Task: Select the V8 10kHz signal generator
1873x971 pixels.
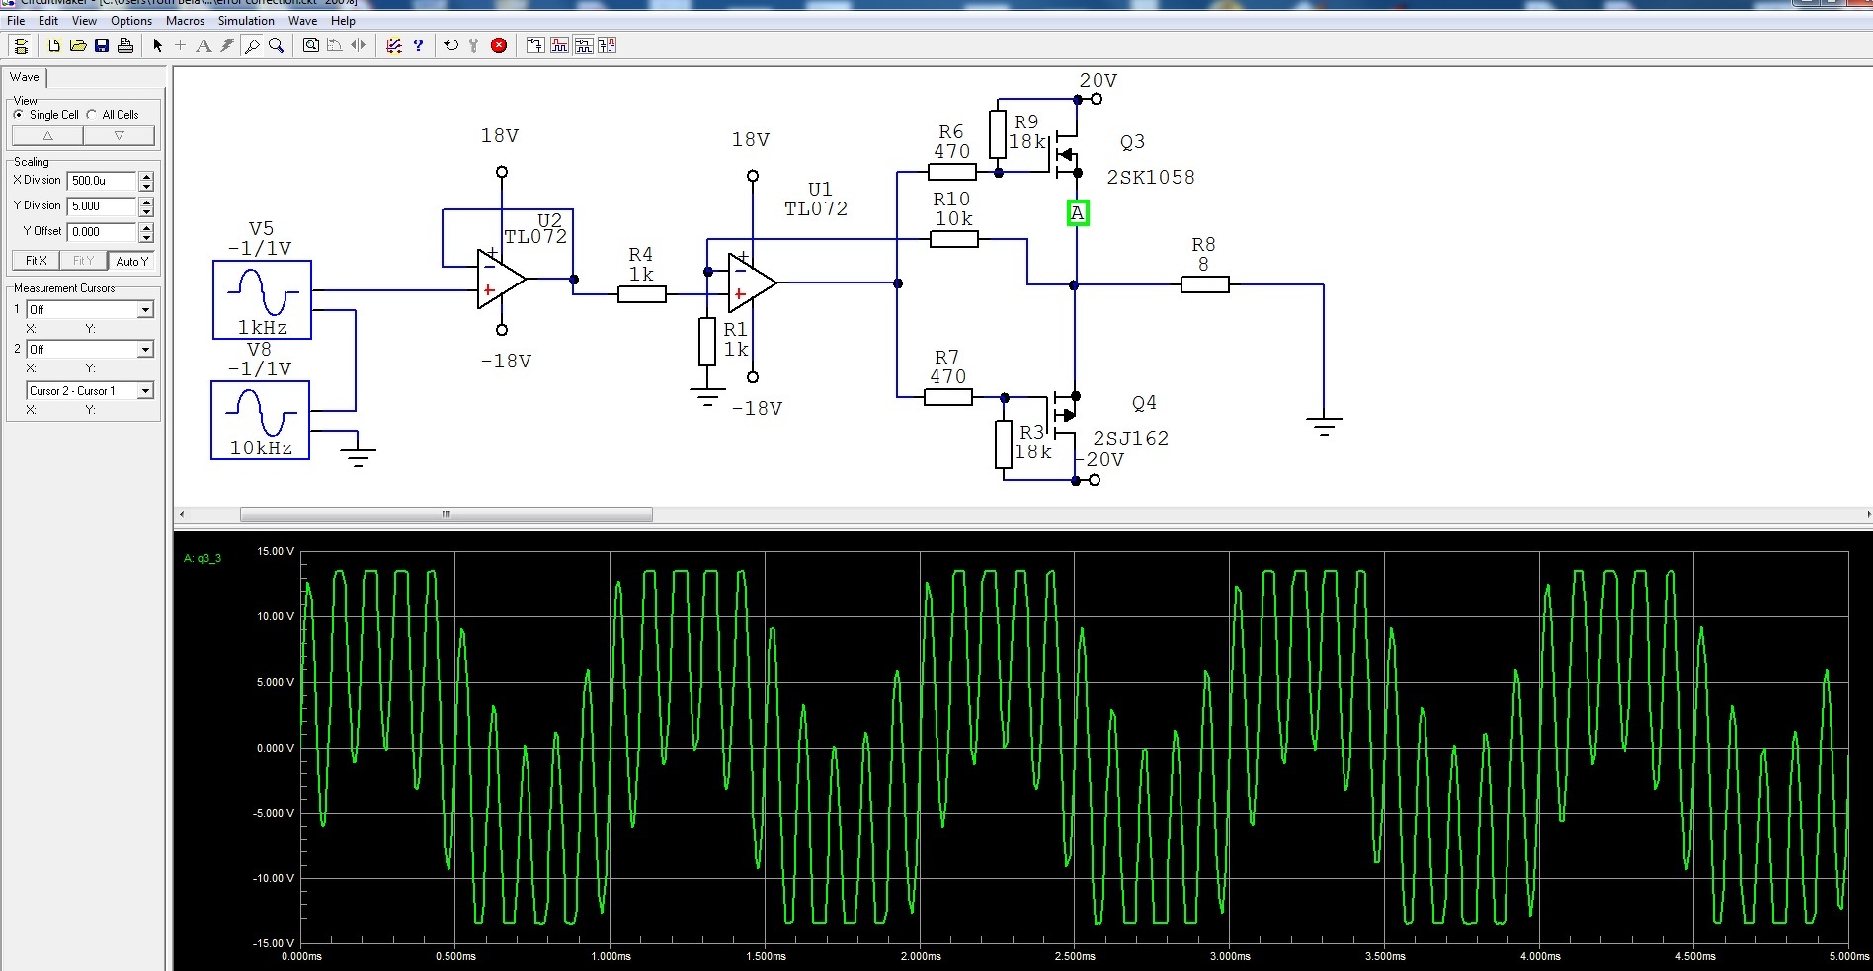Action: [x=260, y=420]
